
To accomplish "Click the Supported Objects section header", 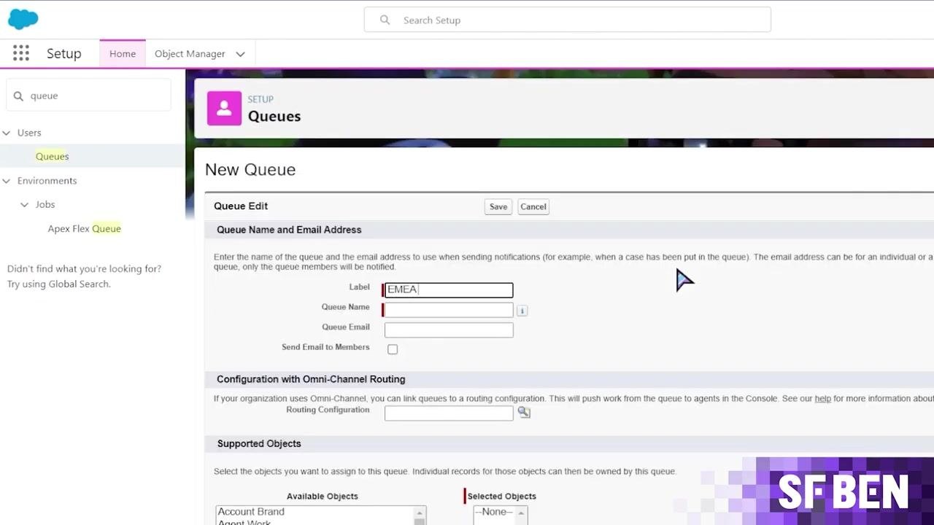I will click(259, 443).
